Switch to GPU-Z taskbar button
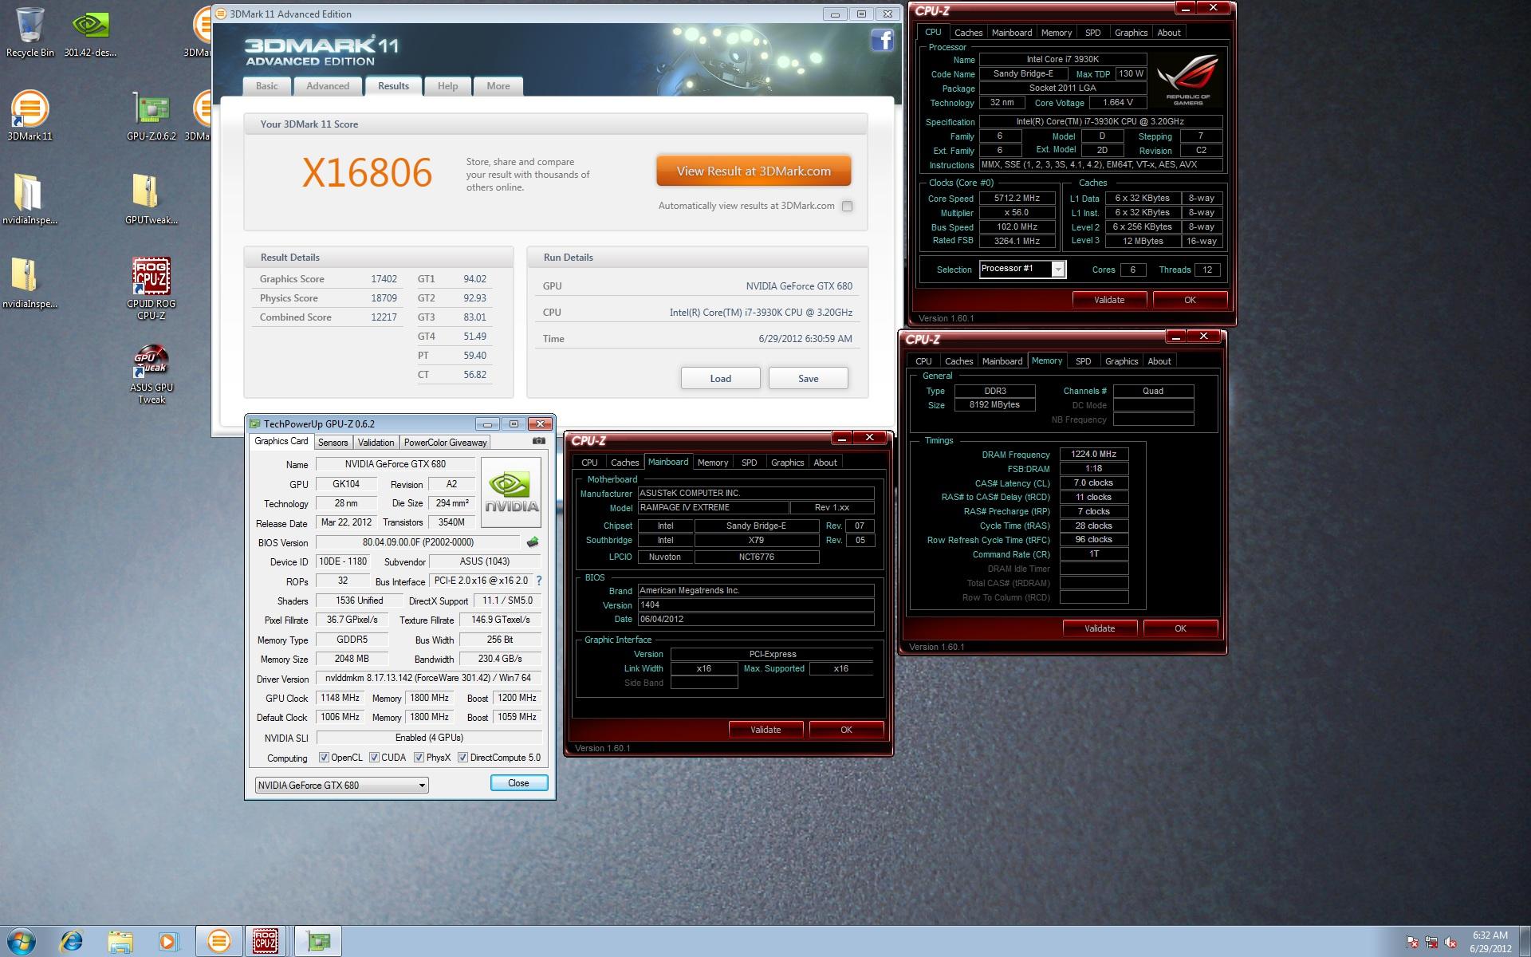Viewport: 1531px width, 957px height. [x=318, y=941]
